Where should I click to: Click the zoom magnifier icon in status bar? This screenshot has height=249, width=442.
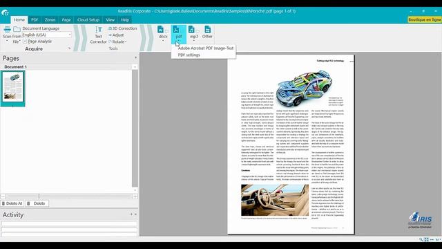tap(421, 239)
